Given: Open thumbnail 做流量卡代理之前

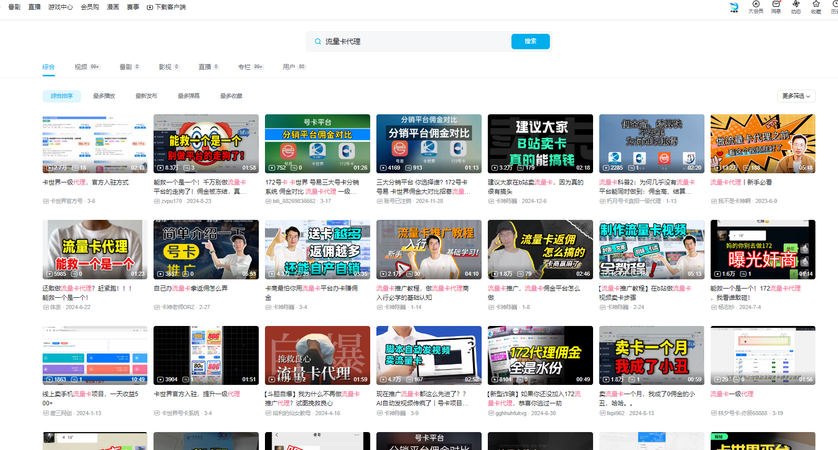Looking at the screenshot, I should 763,144.
